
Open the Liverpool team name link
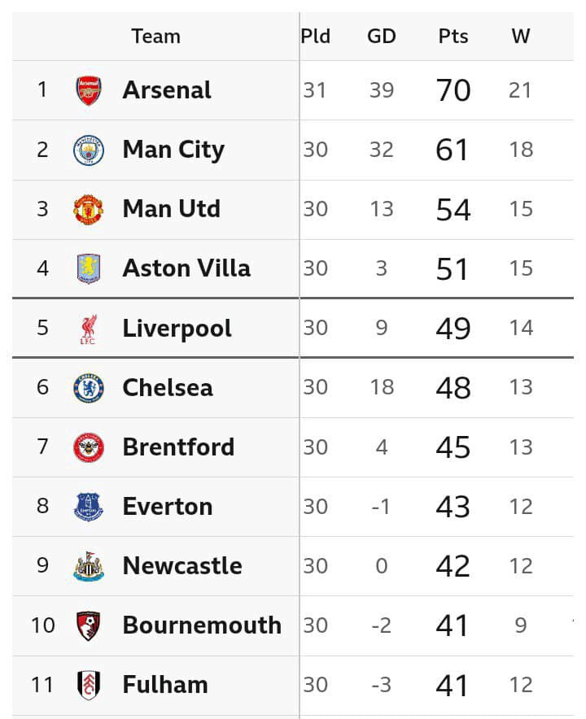[177, 329]
